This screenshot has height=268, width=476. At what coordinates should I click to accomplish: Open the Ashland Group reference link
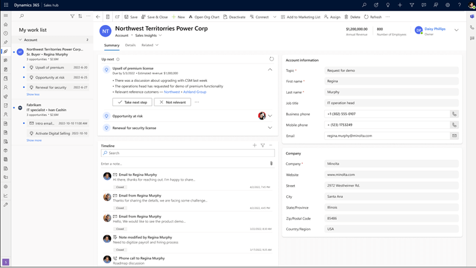[x=195, y=92]
